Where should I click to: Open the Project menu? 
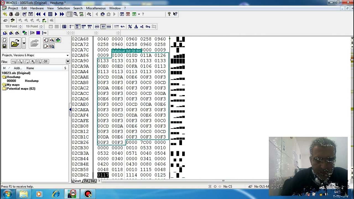click(13, 8)
